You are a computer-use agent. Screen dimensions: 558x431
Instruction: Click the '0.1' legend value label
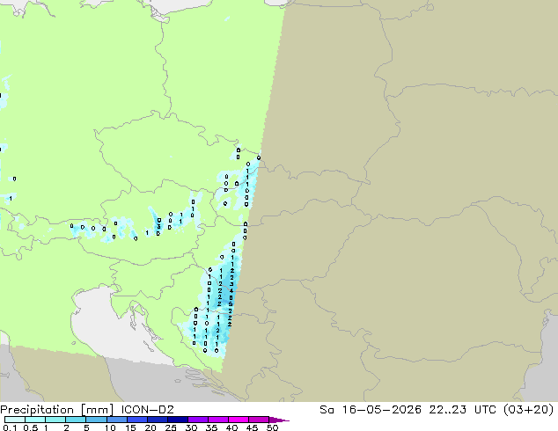(10, 427)
